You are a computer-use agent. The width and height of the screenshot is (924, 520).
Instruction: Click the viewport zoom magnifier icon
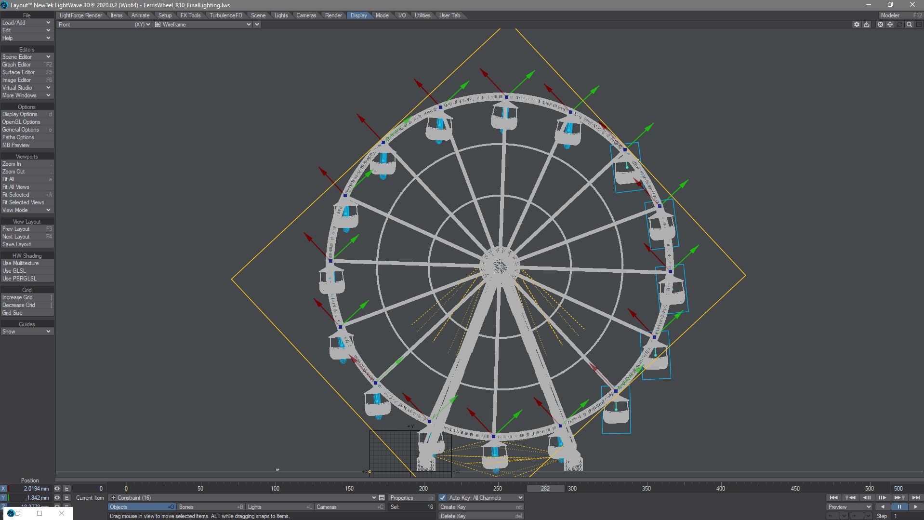tap(909, 25)
